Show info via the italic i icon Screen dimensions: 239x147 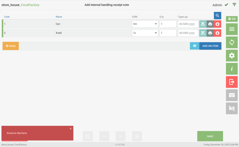[x=232, y=69]
